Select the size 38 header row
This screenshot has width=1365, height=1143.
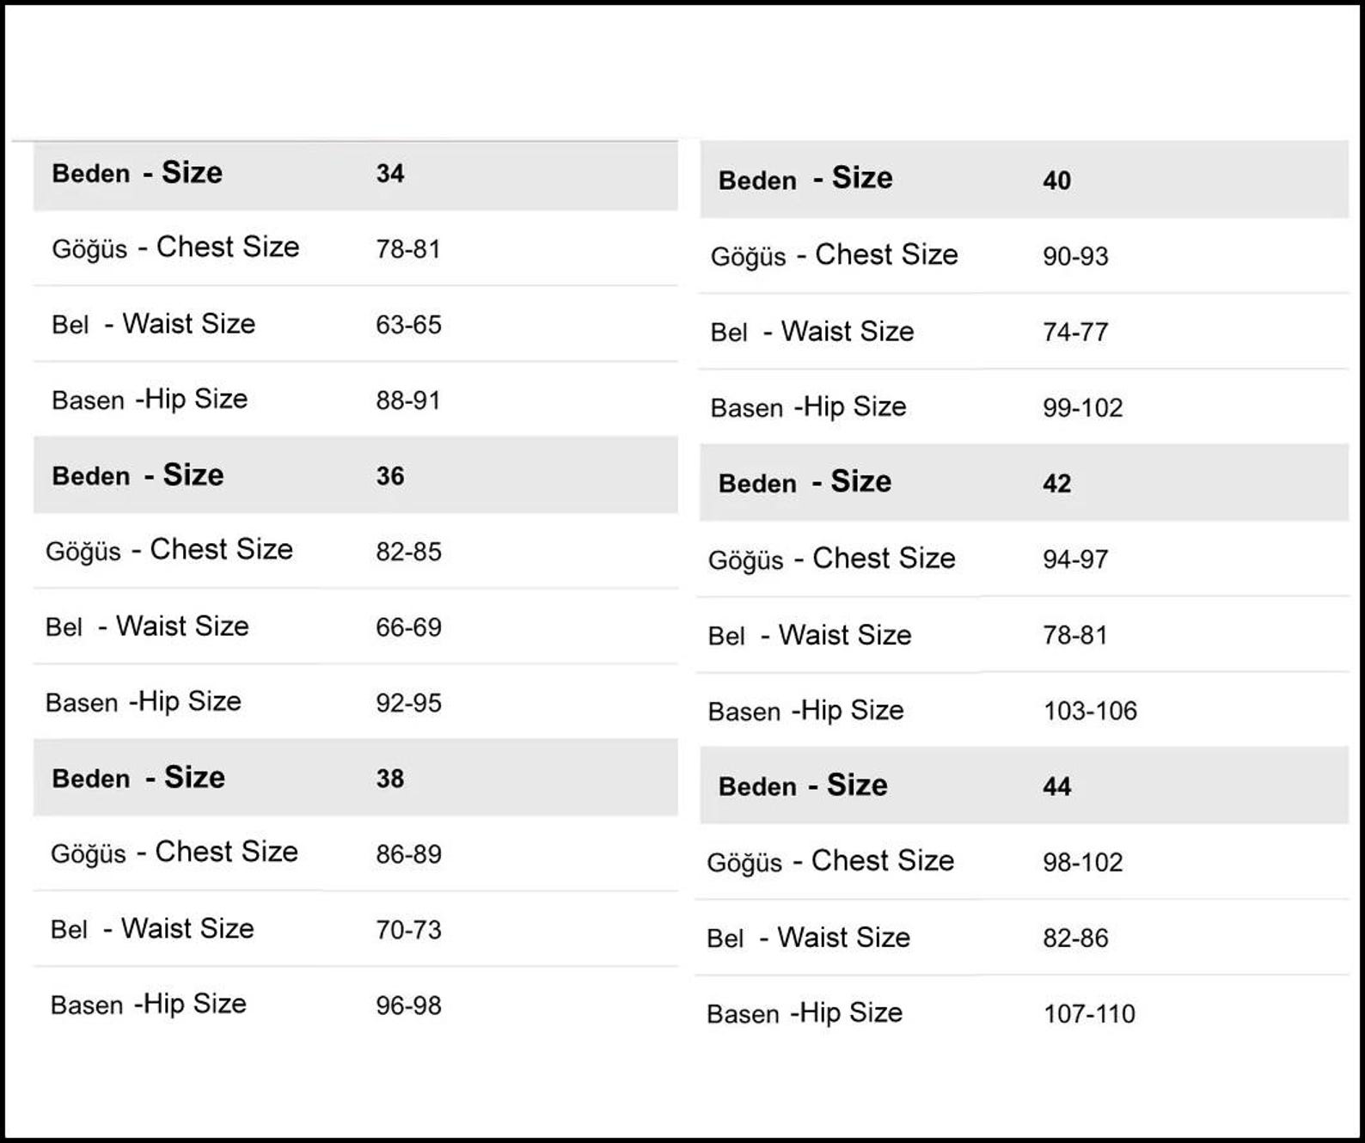[x=355, y=778]
